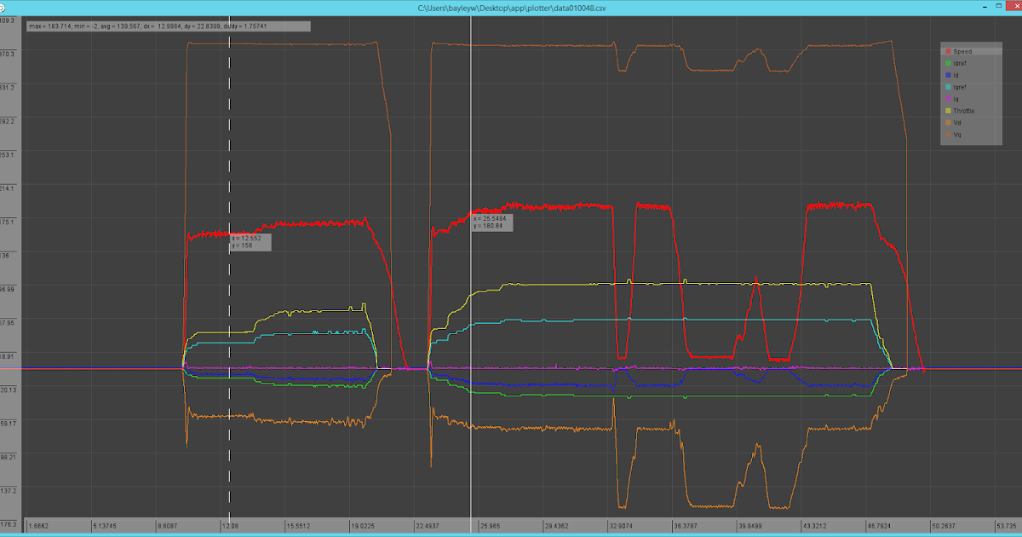Hide the Throttle trace via its legend swatch
The width and height of the screenshot is (1022, 537).
click(948, 110)
